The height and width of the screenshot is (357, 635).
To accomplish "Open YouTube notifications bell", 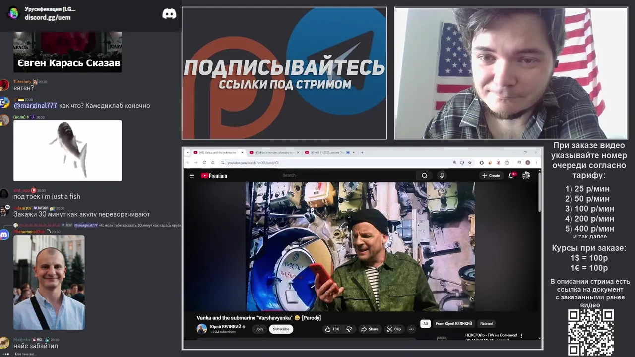I will [511, 175].
